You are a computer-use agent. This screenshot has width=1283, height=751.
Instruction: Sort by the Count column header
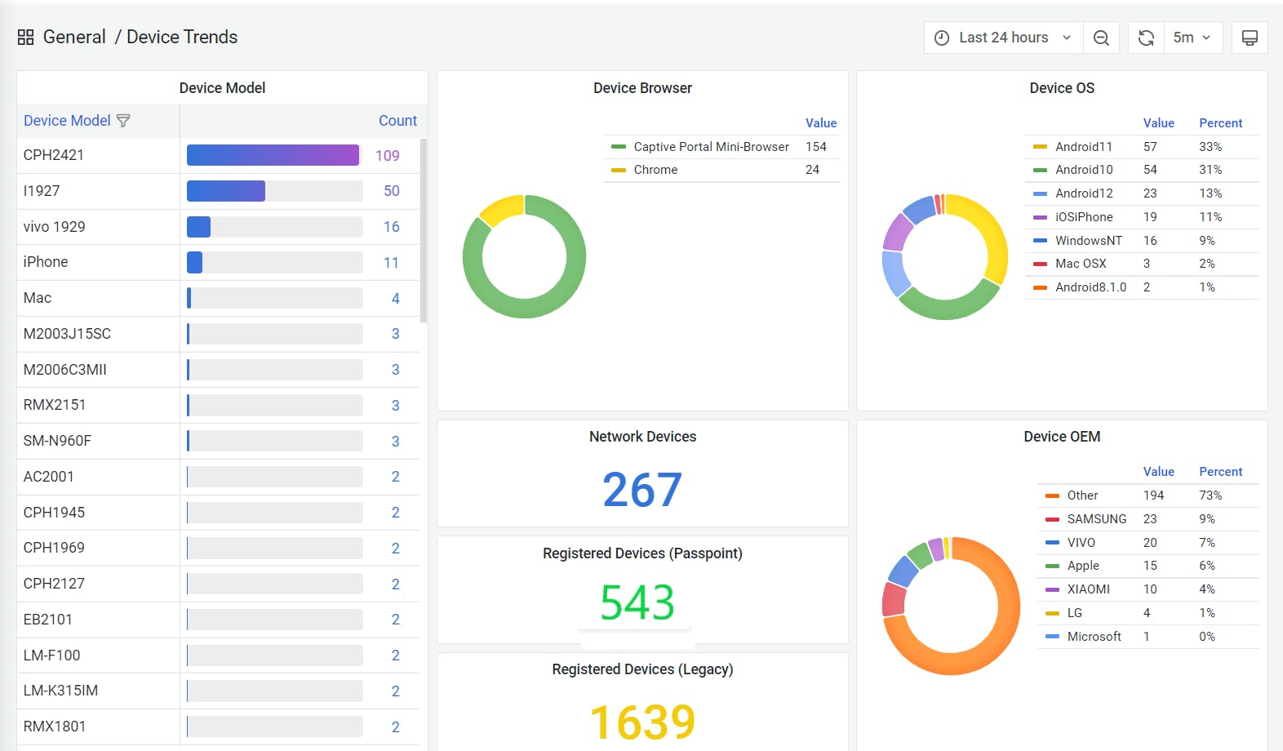[x=397, y=121]
